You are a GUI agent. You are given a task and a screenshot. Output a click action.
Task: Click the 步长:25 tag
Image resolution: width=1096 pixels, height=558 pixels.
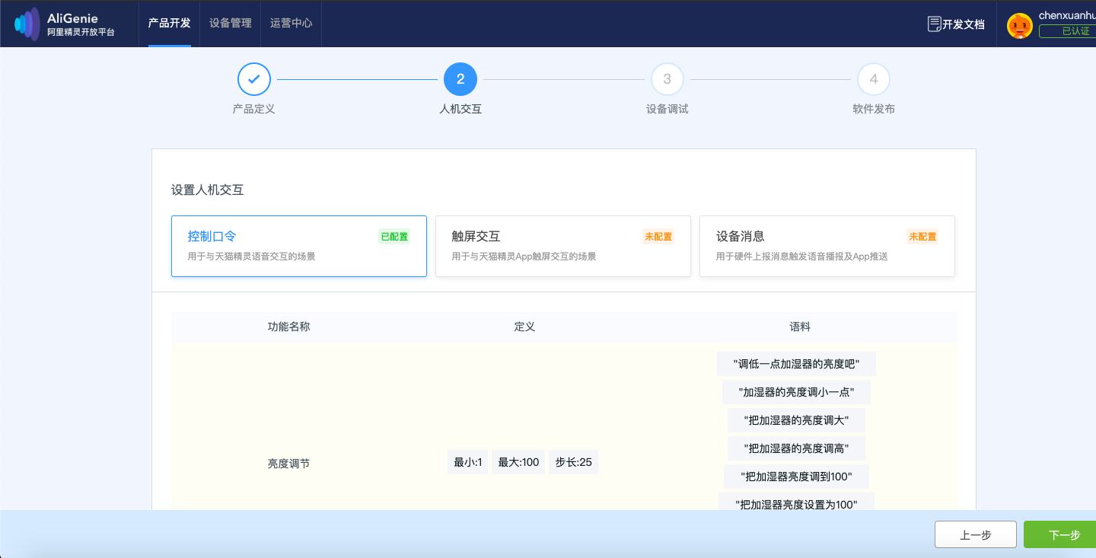(573, 462)
